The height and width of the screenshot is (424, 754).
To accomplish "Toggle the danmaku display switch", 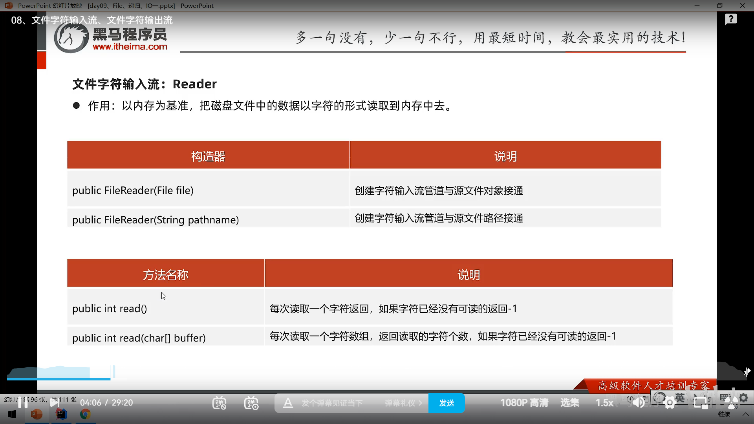I will 219,403.
